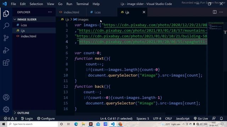Click the 'function back(){' code line

92,86
